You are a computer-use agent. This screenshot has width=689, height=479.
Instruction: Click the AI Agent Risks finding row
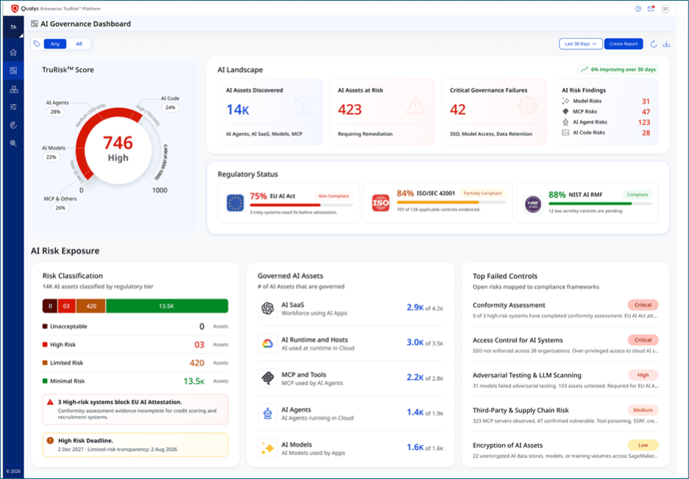pyautogui.click(x=606, y=122)
